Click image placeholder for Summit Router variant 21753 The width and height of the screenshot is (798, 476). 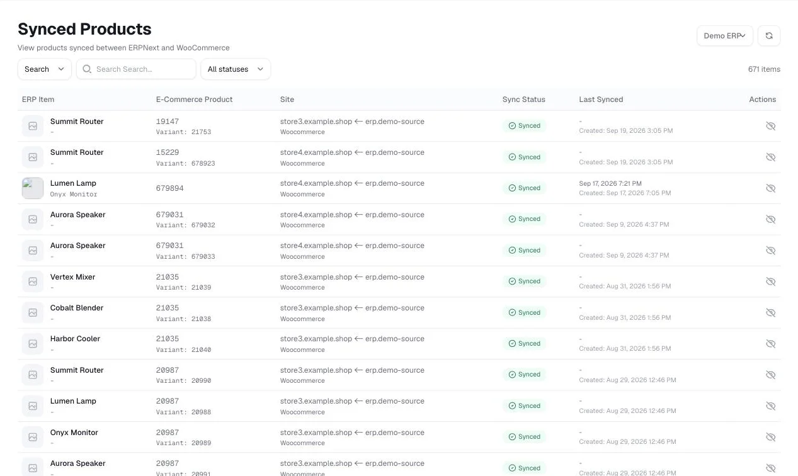(x=33, y=126)
